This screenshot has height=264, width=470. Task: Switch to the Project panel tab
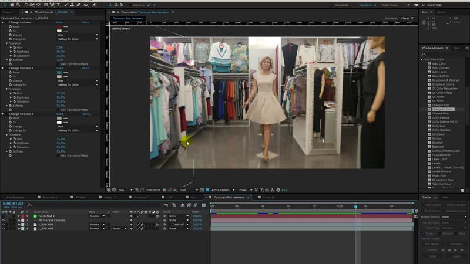point(8,12)
